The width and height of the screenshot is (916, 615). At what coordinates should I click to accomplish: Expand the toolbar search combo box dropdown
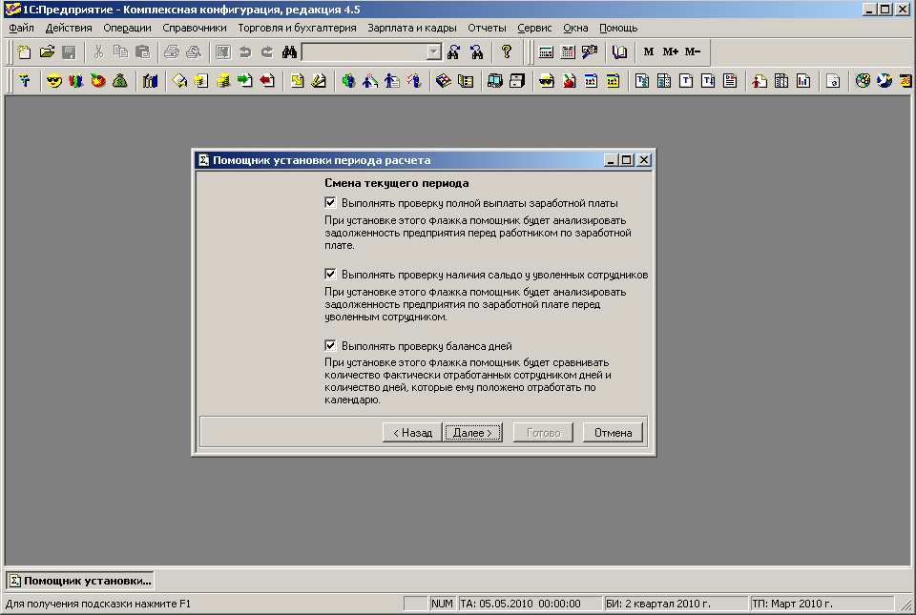[x=433, y=51]
